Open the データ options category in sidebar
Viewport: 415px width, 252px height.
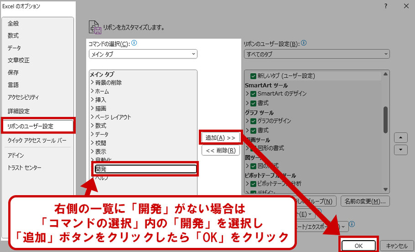[x=14, y=48]
